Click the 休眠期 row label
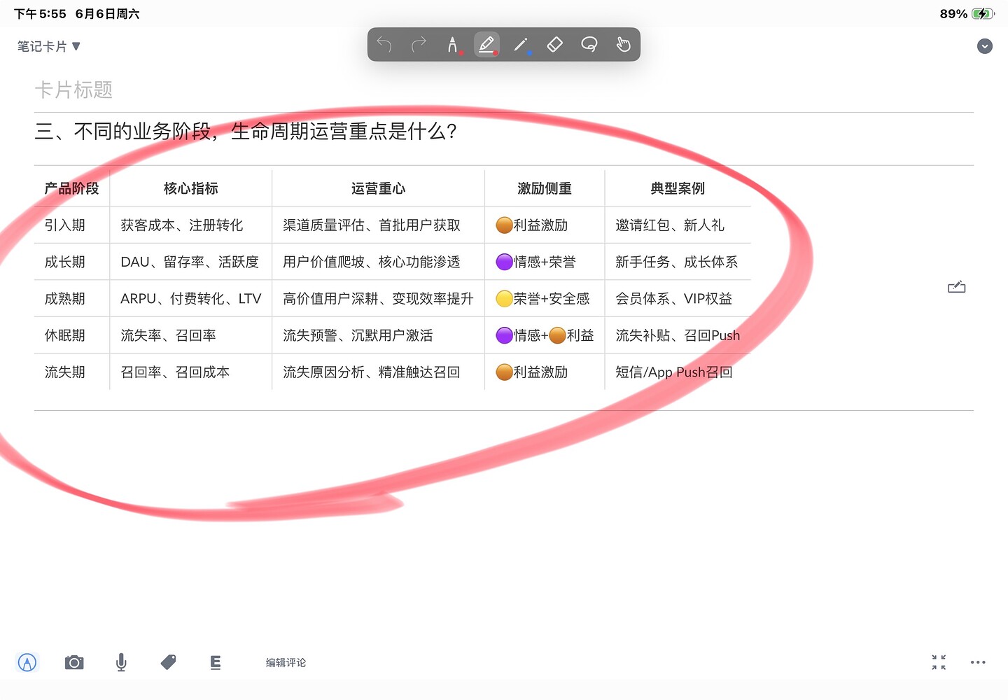Viewport: 1008px width, 700px height. (x=64, y=335)
